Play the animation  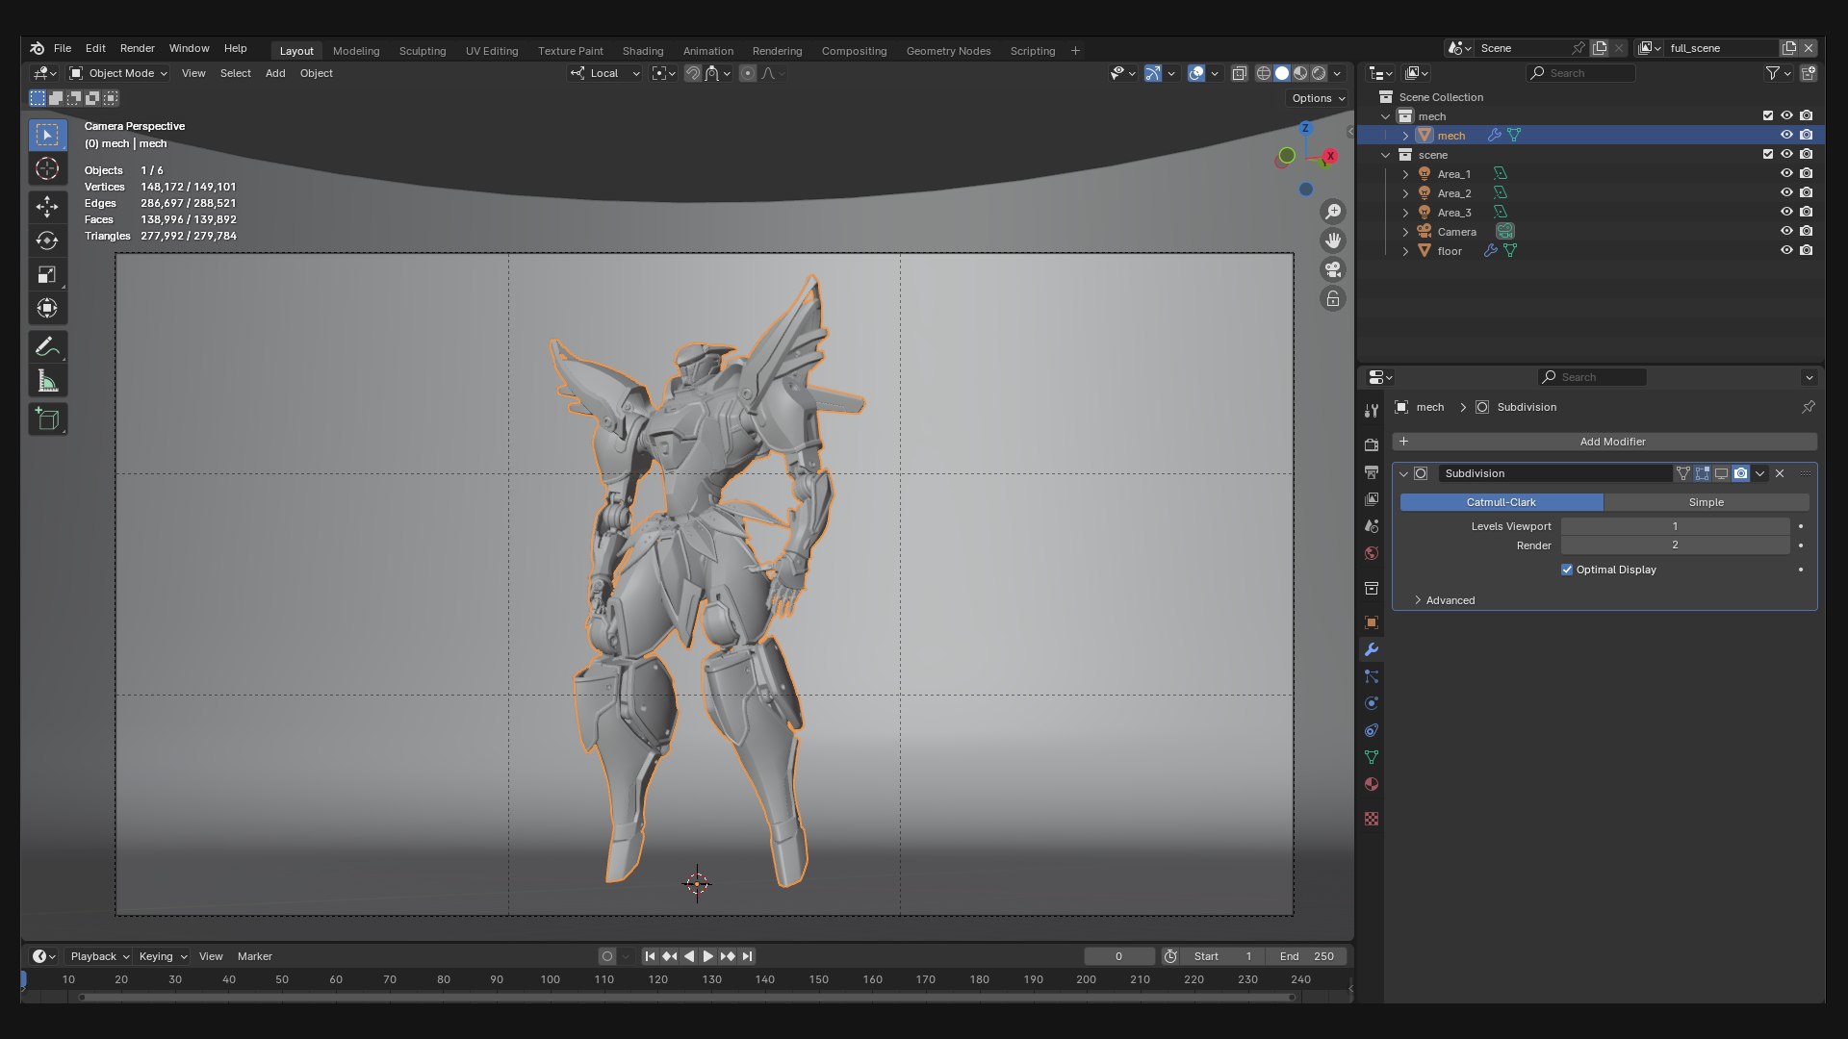708,956
